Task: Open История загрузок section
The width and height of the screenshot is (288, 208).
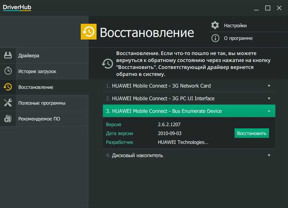Action: point(44,71)
